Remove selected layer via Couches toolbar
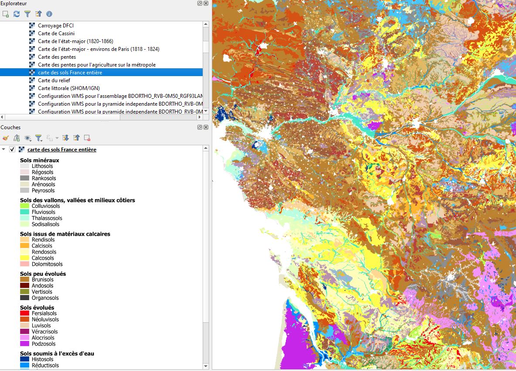This screenshot has height=371, width=516. click(87, 138)
